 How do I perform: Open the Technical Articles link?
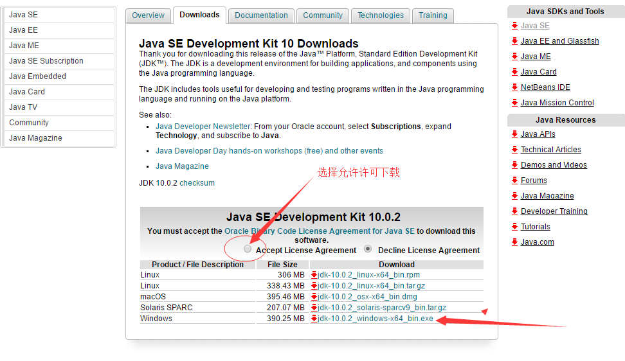pyautogui.click(x=551, y=150)
